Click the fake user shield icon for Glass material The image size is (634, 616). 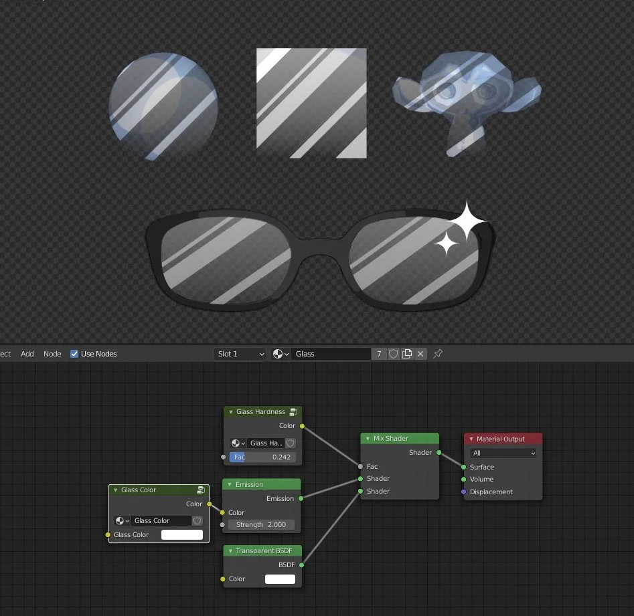pos(393,354)
